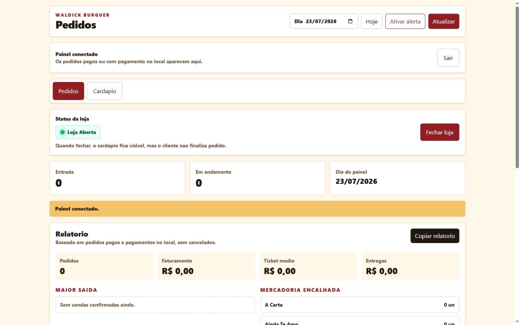520x325 pixels.
Task: Click the MERCADORIA ENCALHADA heading
Action: click(300, 290)
